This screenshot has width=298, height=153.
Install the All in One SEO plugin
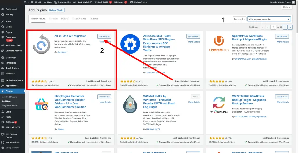[x=193, y=36]
